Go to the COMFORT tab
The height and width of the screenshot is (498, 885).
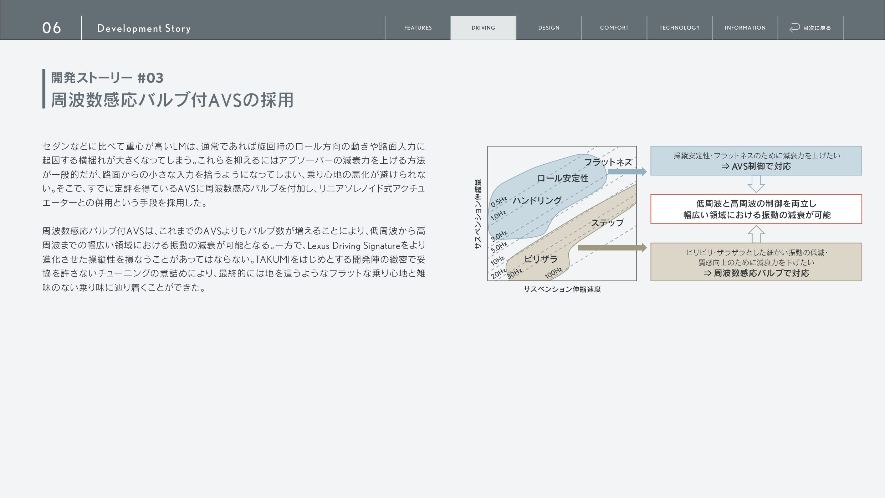614,27
